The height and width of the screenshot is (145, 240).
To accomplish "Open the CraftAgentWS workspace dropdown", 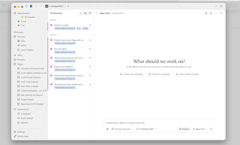I will (x=56, y=6).
